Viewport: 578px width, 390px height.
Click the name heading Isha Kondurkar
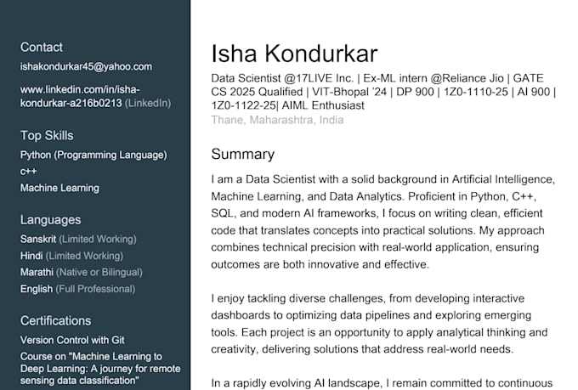click(294, 54)
